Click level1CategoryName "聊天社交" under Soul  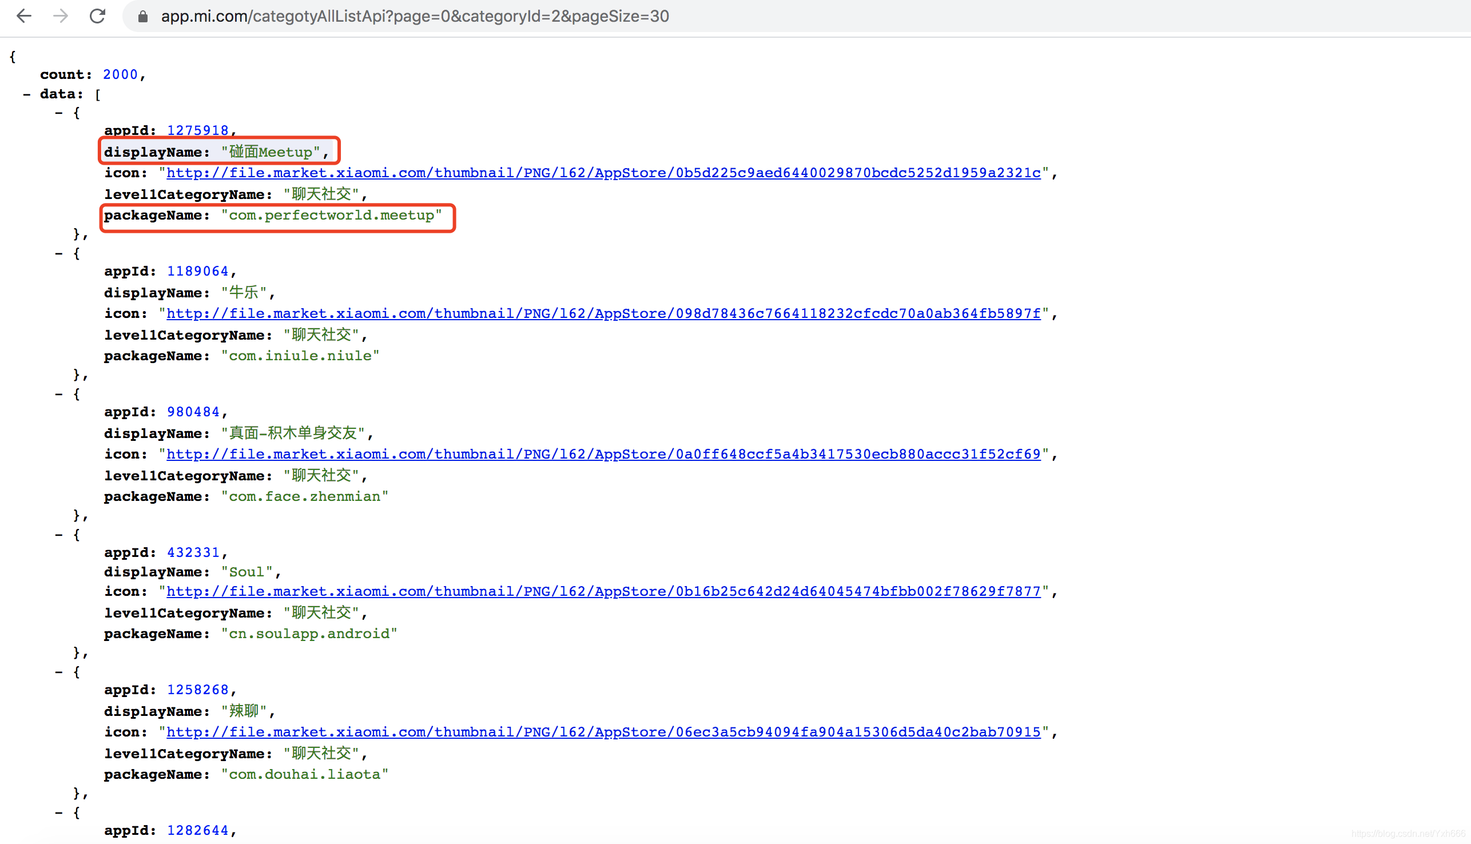(x=321, y=613)
